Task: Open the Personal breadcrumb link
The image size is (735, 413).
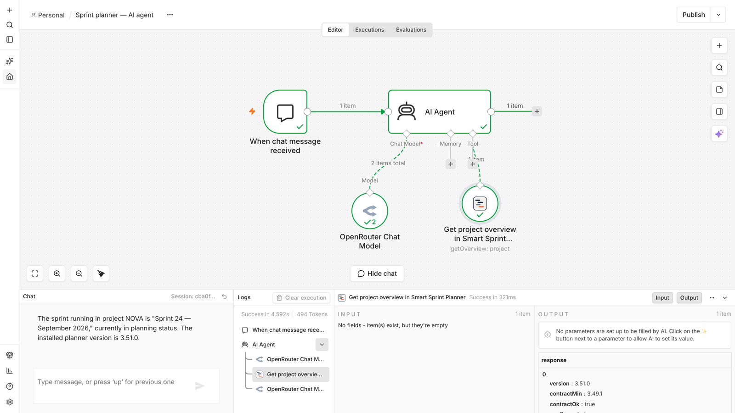Action: (48, 15)
